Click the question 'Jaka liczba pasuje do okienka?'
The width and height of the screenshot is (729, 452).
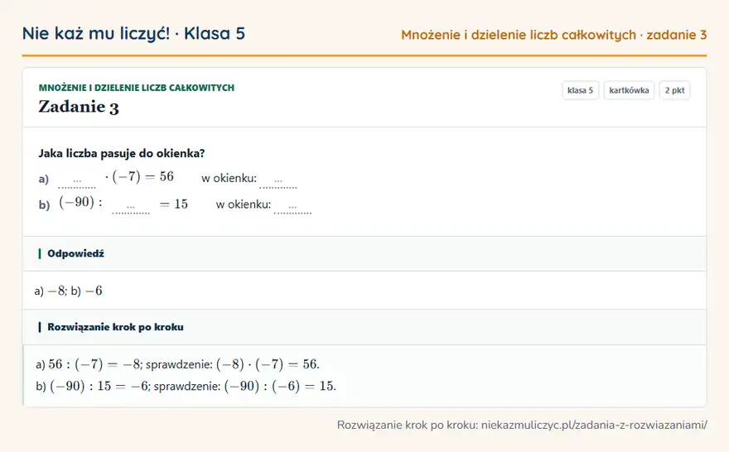pyautogui.click(x=121, y=153)
